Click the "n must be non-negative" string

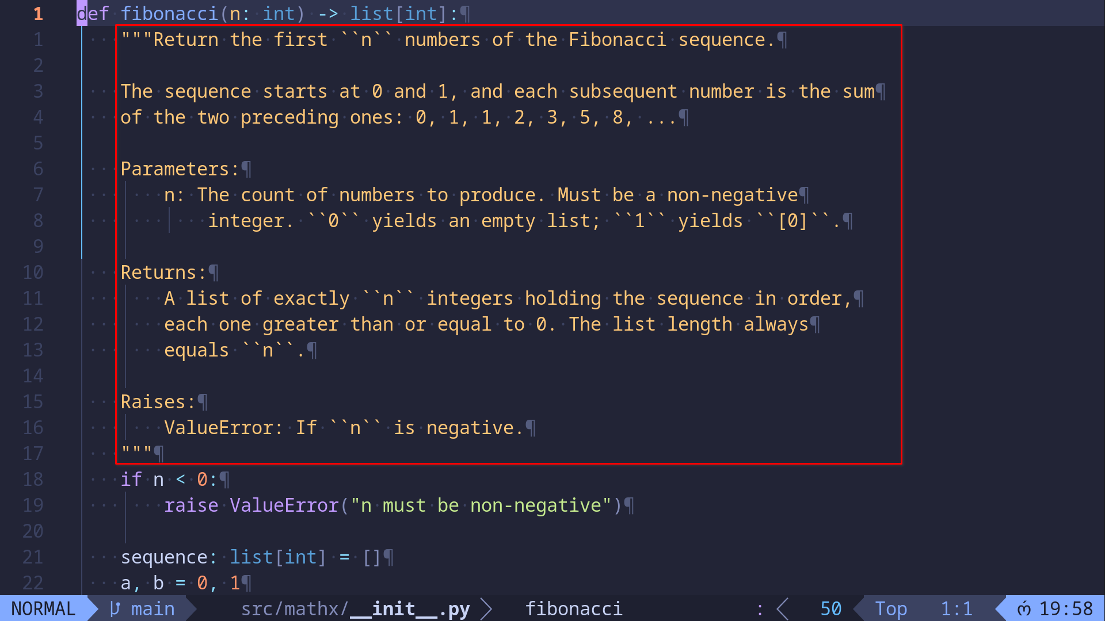point(481,505)
